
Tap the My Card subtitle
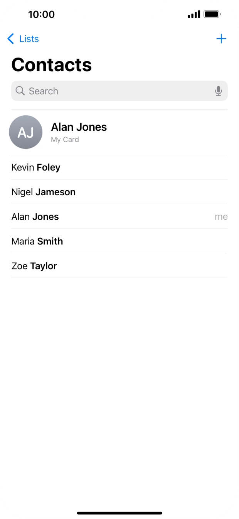click(x=65, y=140)
